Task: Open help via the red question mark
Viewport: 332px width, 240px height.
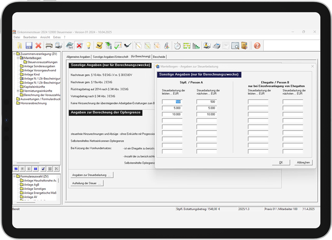Action: [x=257, y=45]
